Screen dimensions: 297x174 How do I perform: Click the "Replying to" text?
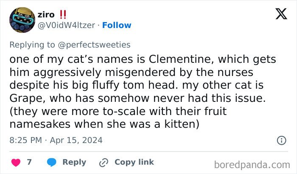(33, 44)
